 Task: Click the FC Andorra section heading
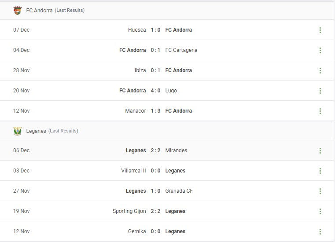(39, 10)
